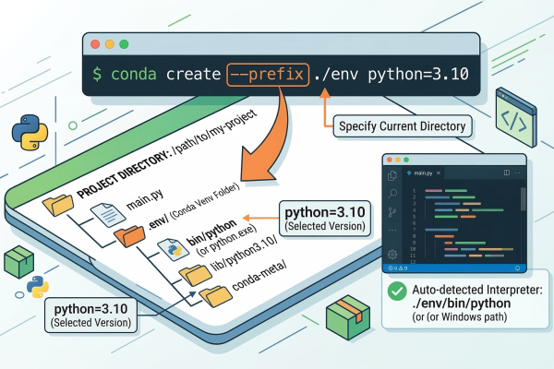This screenshot has width=554, height=369.
Task: Open Source Control icon in editor sidebar
Action: [392, 210]
